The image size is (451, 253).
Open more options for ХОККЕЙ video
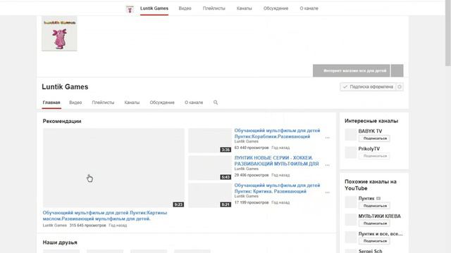coord(327,165)
